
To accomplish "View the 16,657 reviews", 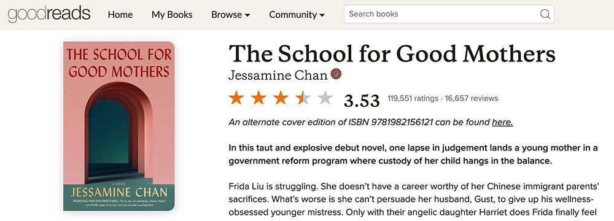I will point(472,98).
